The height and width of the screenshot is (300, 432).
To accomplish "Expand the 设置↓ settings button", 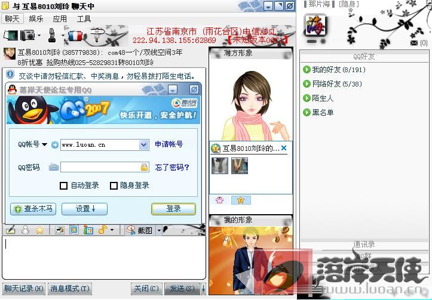I will click(85, 209).
